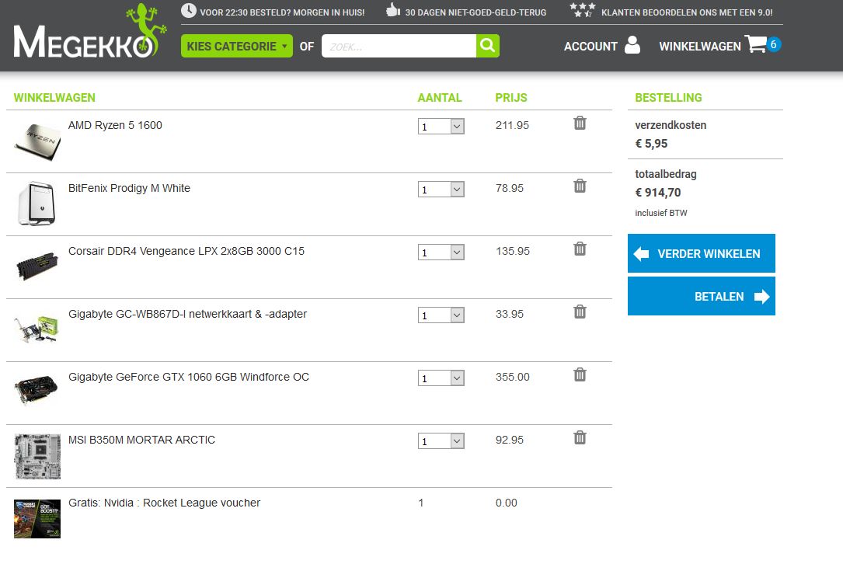Remove GeForce GTX 1060 using trash icon
843x571 pixels.
[580, 374]
